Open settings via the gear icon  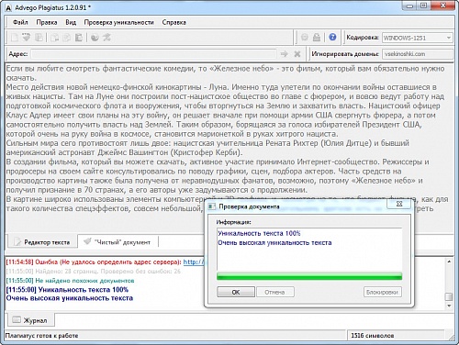305,38
